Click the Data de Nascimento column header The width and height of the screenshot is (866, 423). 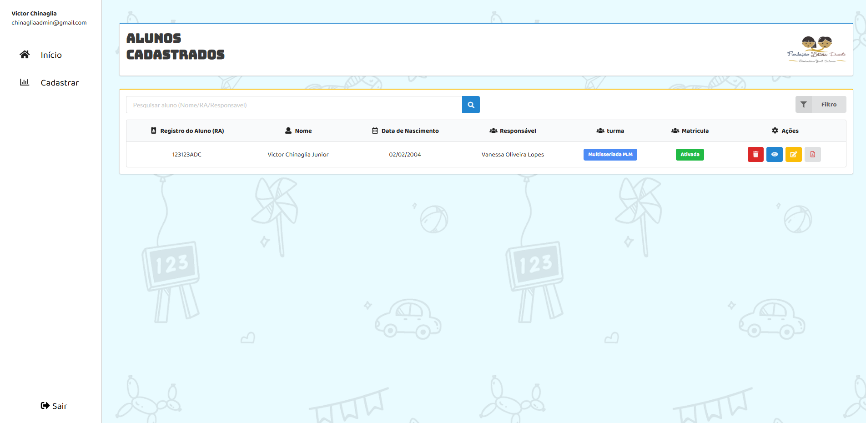pyautogui.click(x=410, y=131)
